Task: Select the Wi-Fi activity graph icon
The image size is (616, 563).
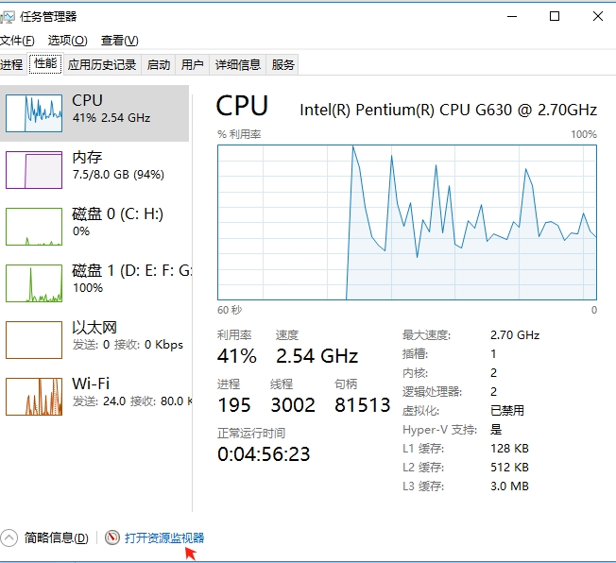Action: (x=34, y=397)
